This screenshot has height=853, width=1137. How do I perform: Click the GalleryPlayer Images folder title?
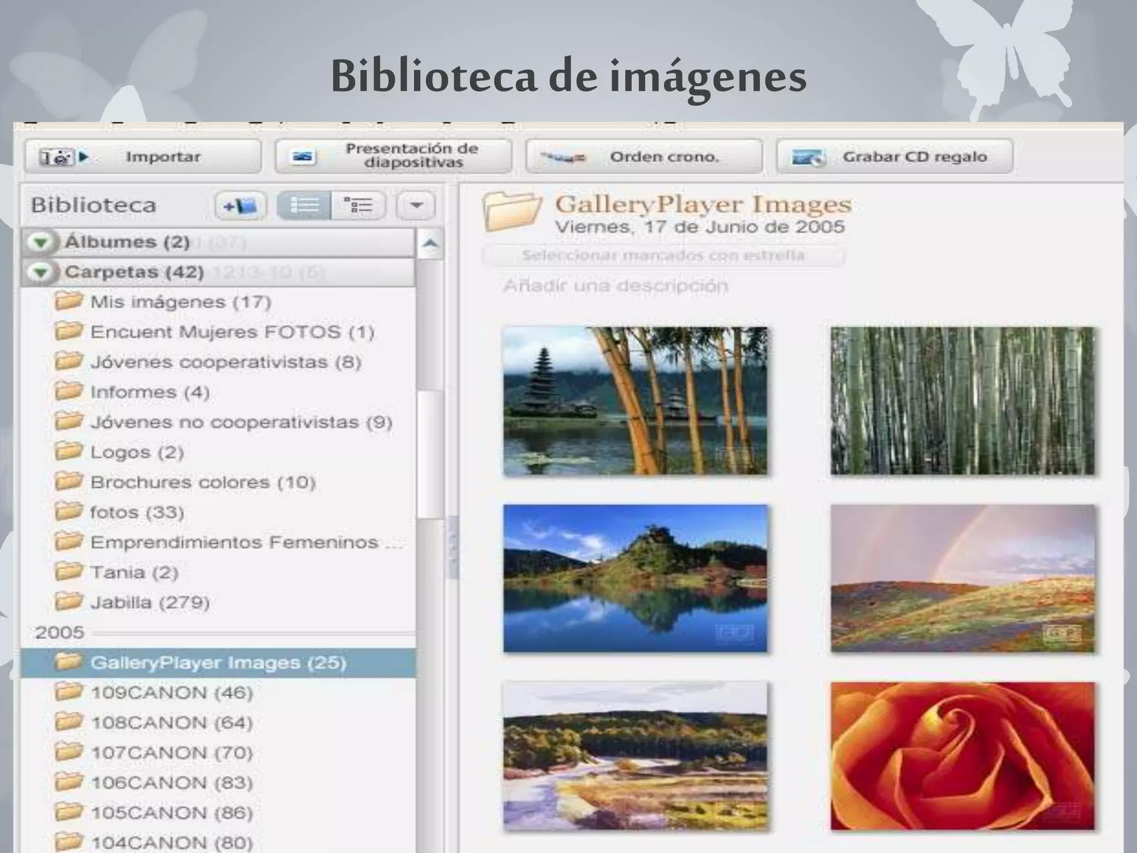coord(703,204)
